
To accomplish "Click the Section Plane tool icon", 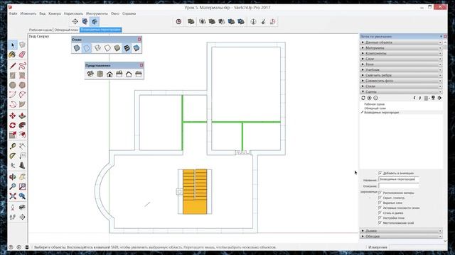I will click(75, 21).
